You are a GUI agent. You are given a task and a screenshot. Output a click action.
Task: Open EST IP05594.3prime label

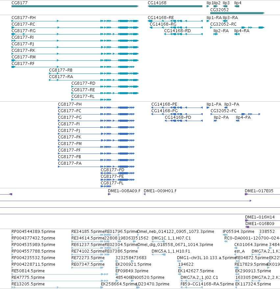pyautogui.click(x=239, y=232)
